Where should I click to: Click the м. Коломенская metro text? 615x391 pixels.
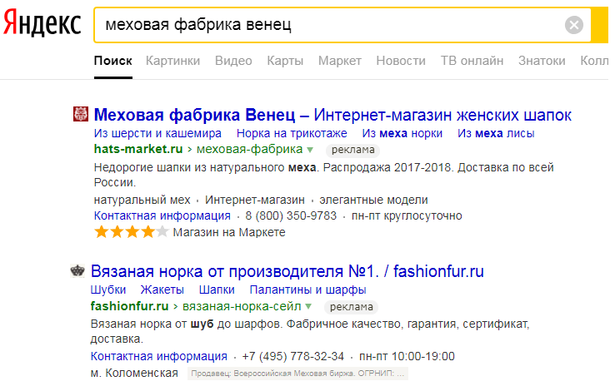[134, 374]
